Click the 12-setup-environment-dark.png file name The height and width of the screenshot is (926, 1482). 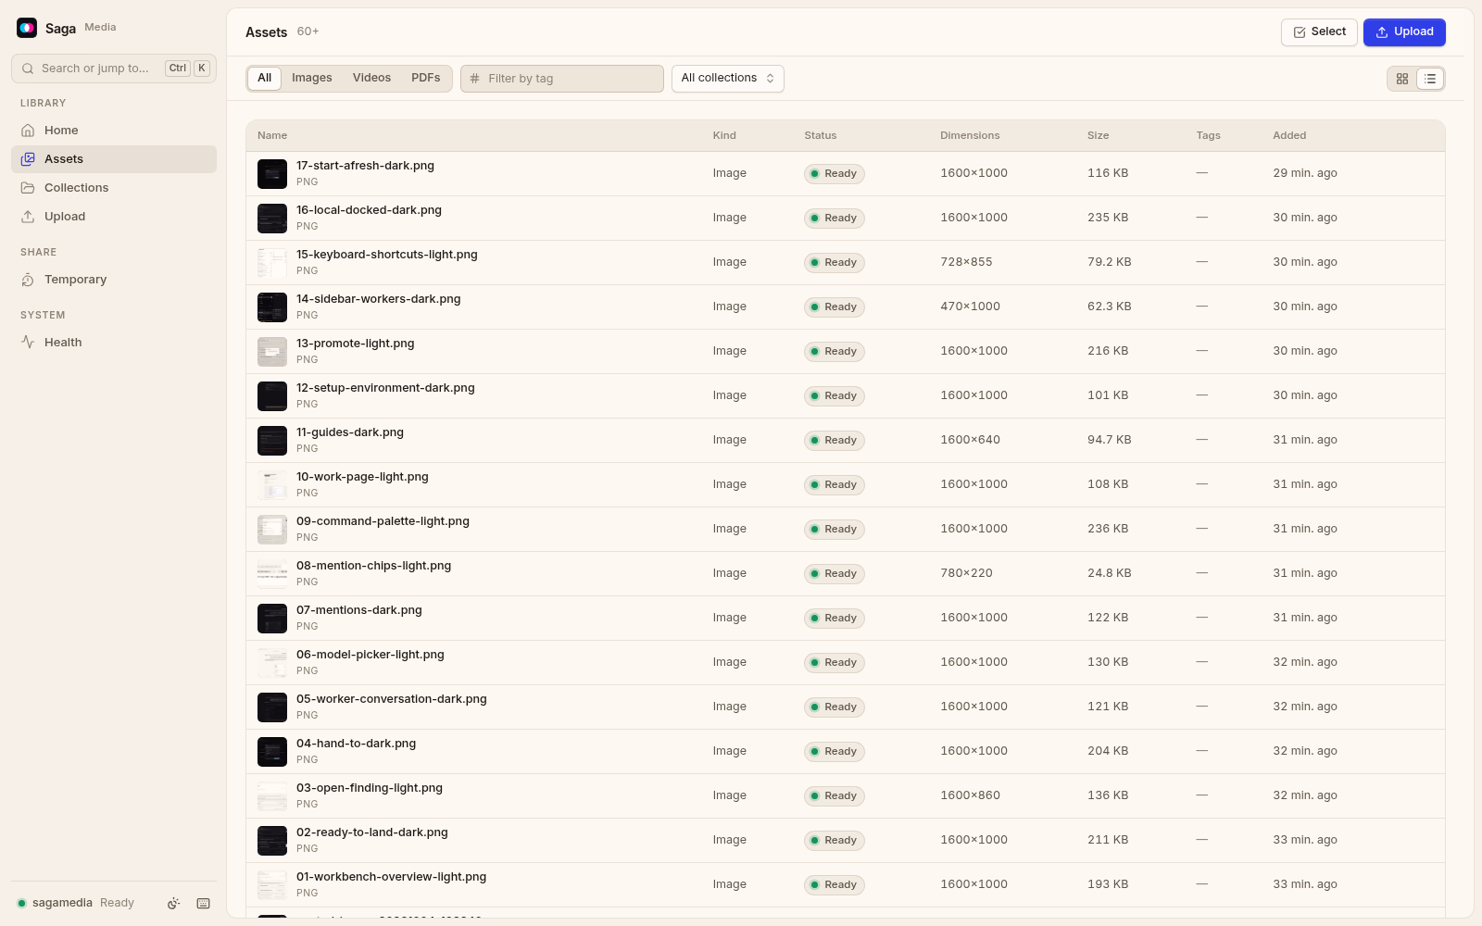[385, 388]
